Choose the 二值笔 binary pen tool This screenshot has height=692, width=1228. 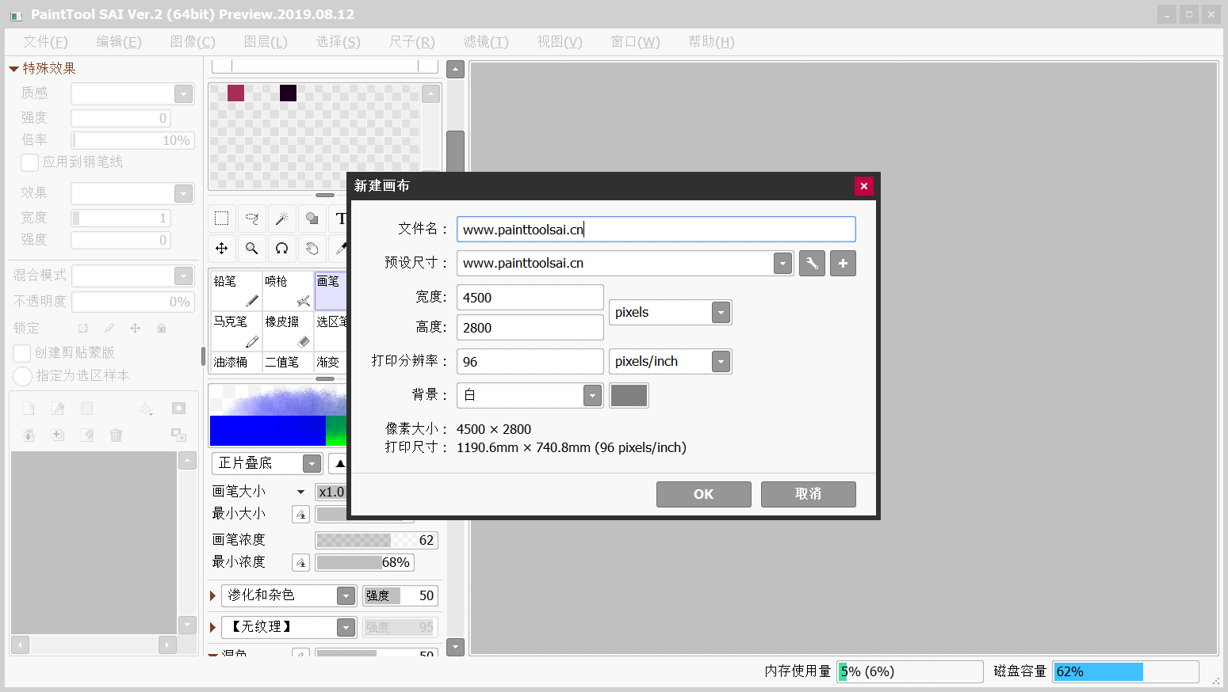[288, 362]
